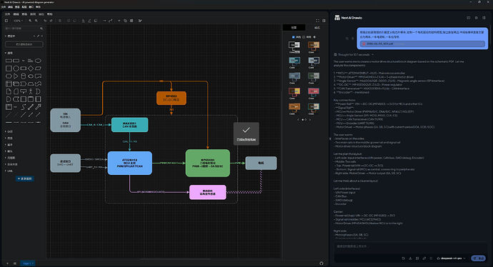Click the scratchpad edit pencil icon
This screenshot has width=493, height=267.
pos(38,36)
